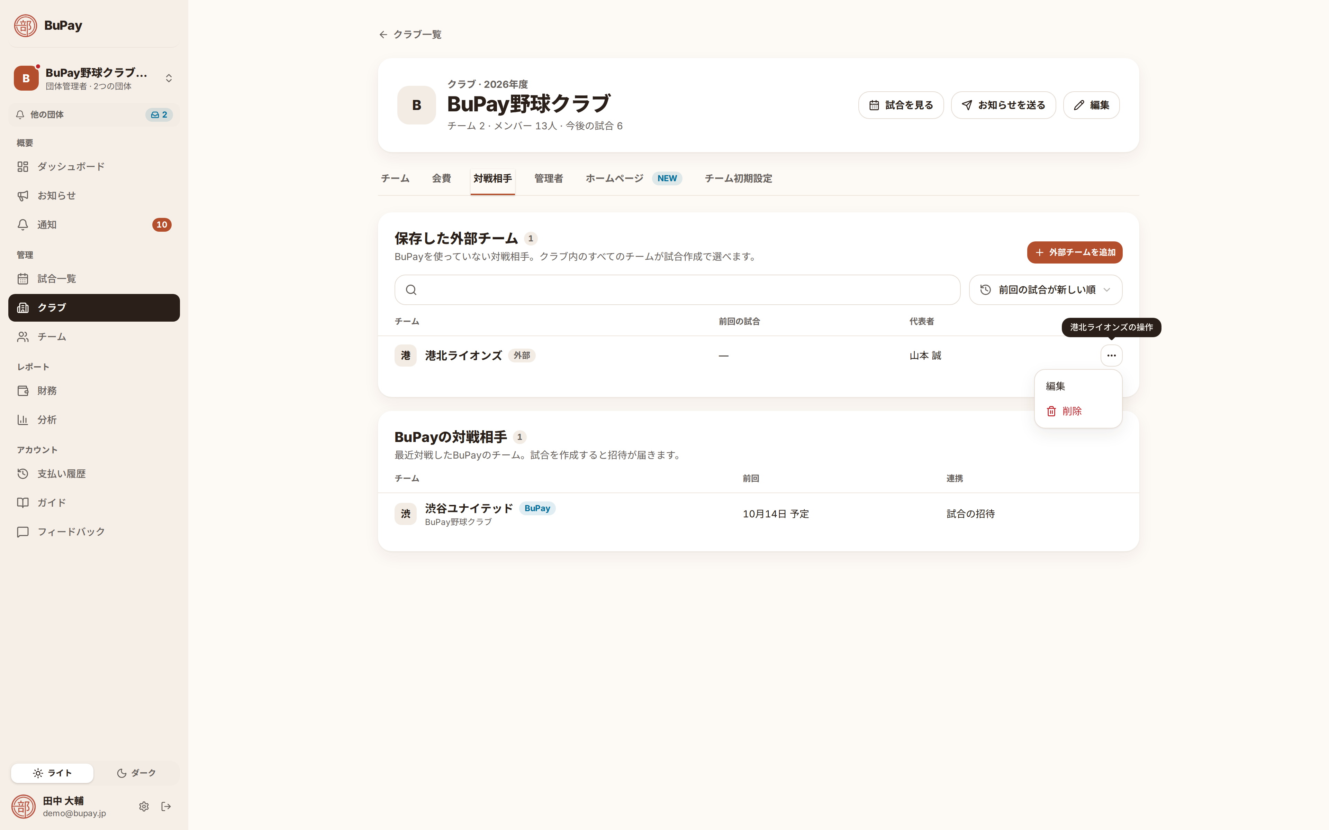Click the 試合を見る button
1329x830 pixels.
(901, 105)
